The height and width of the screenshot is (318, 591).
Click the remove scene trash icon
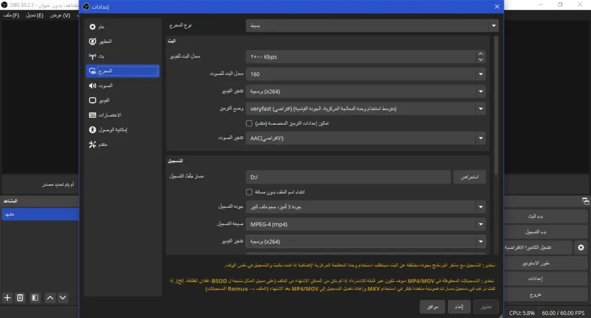20,298
